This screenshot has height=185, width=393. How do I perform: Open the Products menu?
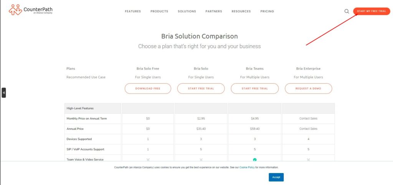[x=159, y=12]
